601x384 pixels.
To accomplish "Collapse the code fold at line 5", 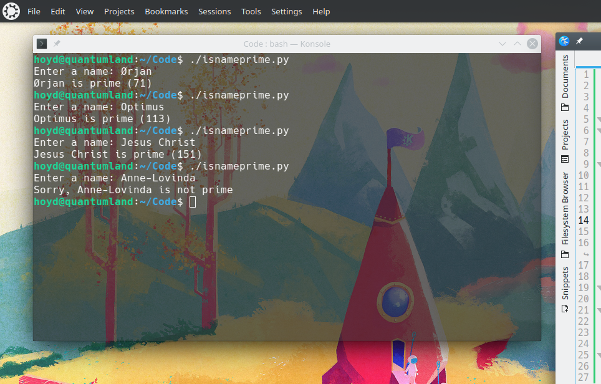I will click(597, 120).
